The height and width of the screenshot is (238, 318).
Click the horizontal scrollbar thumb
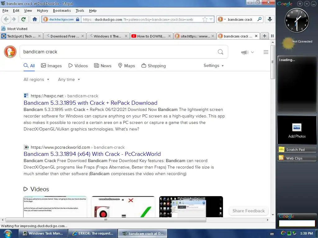coord(106,220)
